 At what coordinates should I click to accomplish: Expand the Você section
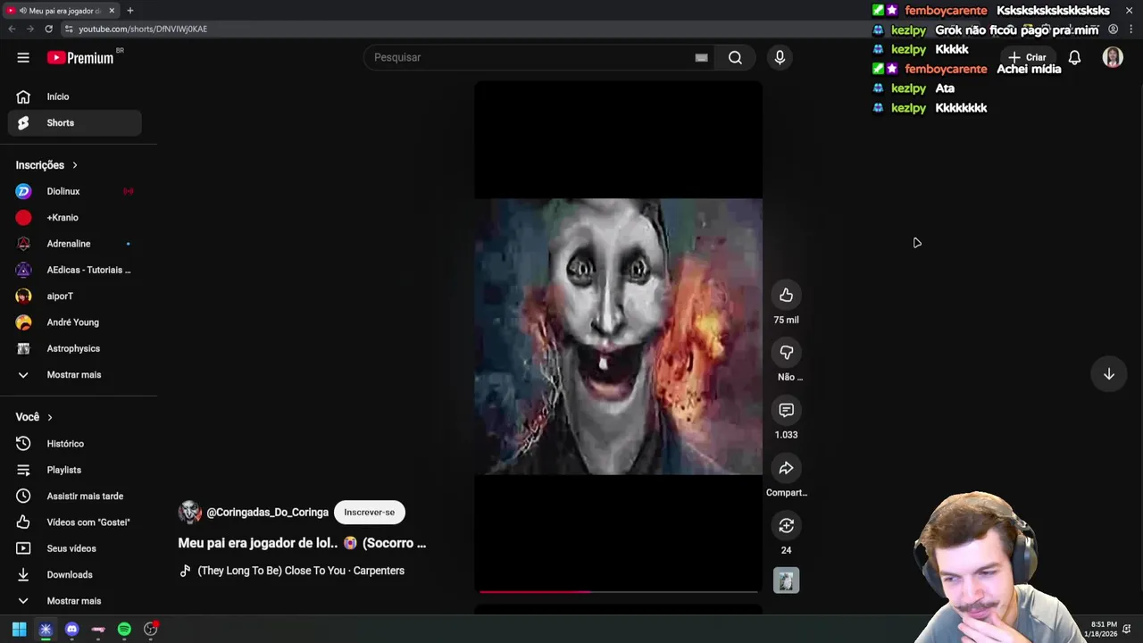tap(34, 417)
